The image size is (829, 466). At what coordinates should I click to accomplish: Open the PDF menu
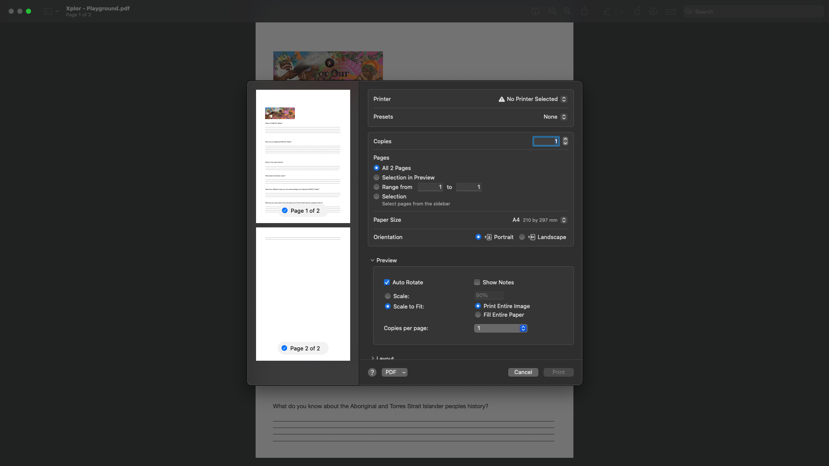pos(394,372)
